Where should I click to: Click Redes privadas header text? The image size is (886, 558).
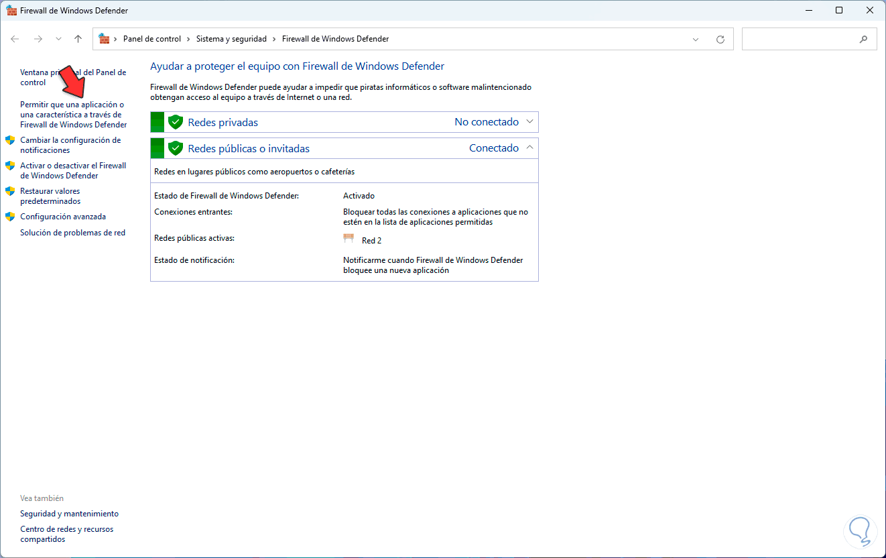point(223,122)
